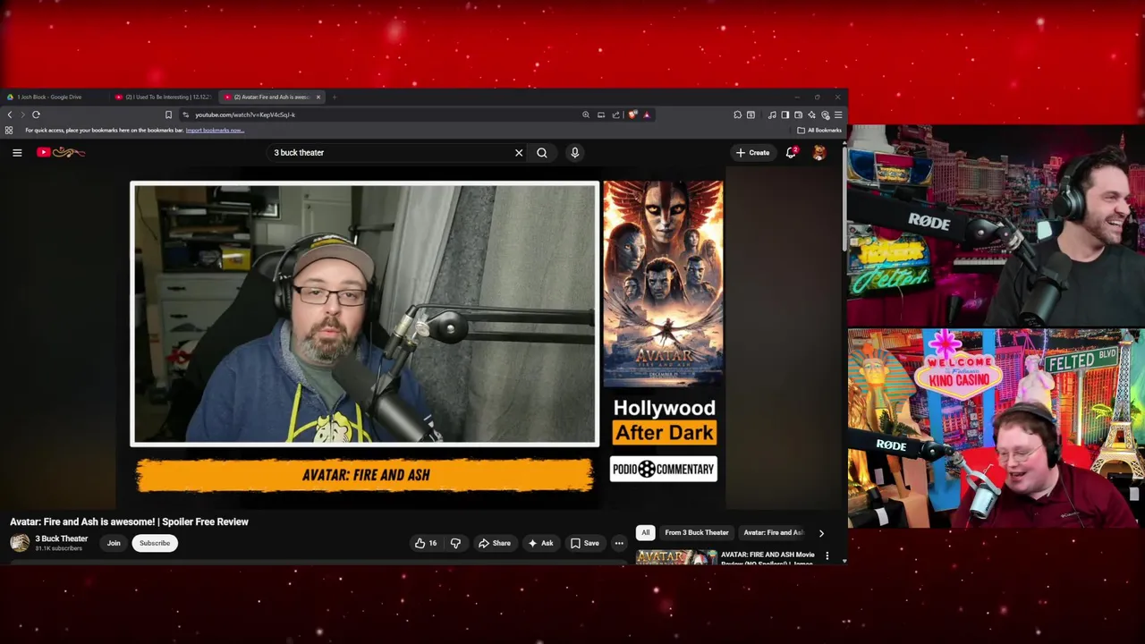The image size is (1145, 644).
Task: Click the Brave Rewards triangle icon
Action: click(x=646, y=114)
